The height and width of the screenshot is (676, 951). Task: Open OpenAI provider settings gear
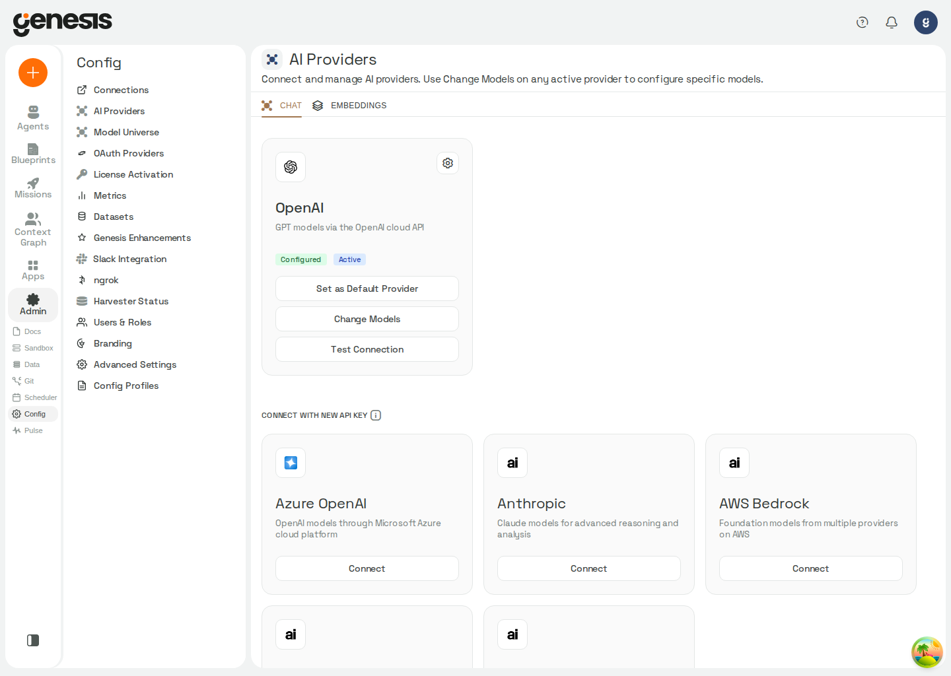(x=448, y=163)
